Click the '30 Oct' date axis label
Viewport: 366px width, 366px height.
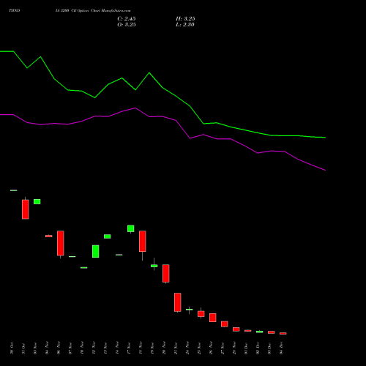12,348
